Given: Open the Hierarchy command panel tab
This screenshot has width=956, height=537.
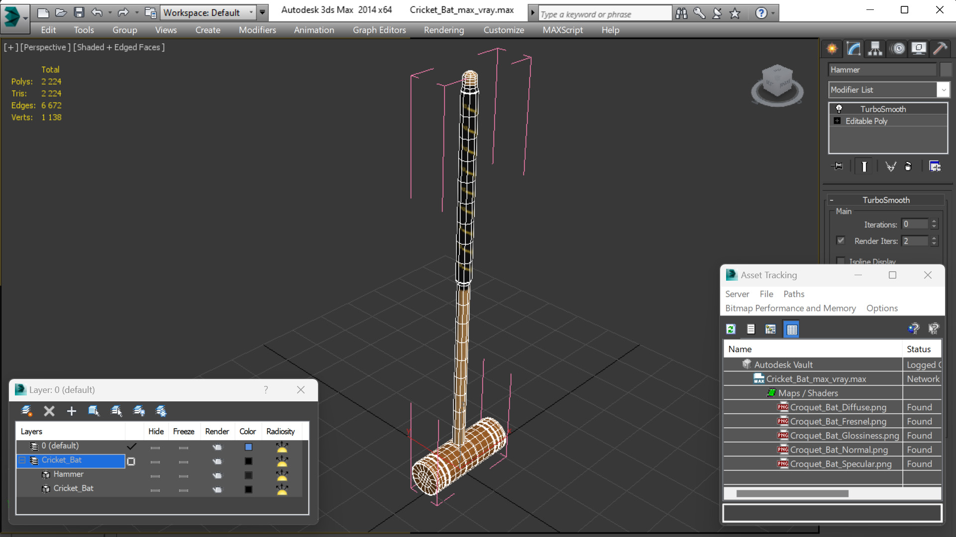Looking at the screenshot, I should [x=875, y=49].
